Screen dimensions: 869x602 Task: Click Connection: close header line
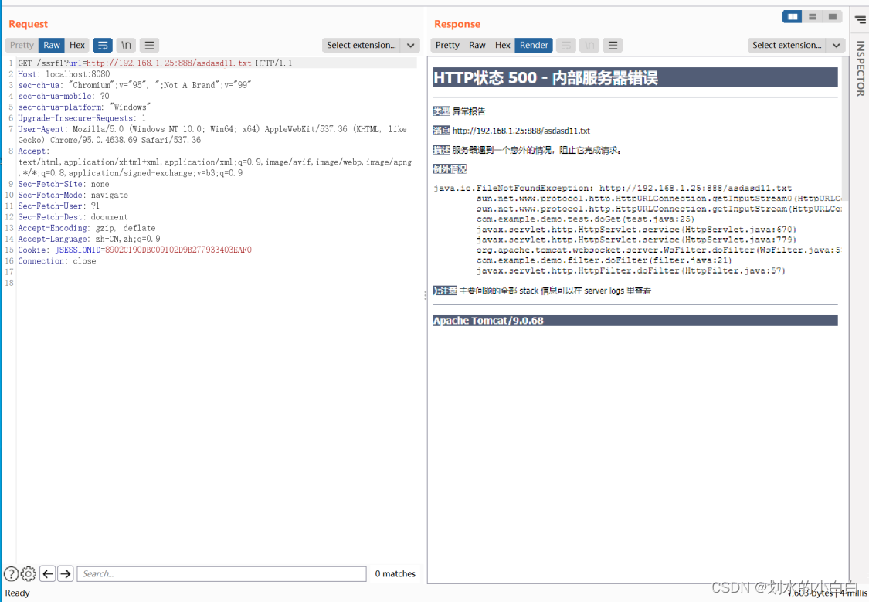pos(57,261)
